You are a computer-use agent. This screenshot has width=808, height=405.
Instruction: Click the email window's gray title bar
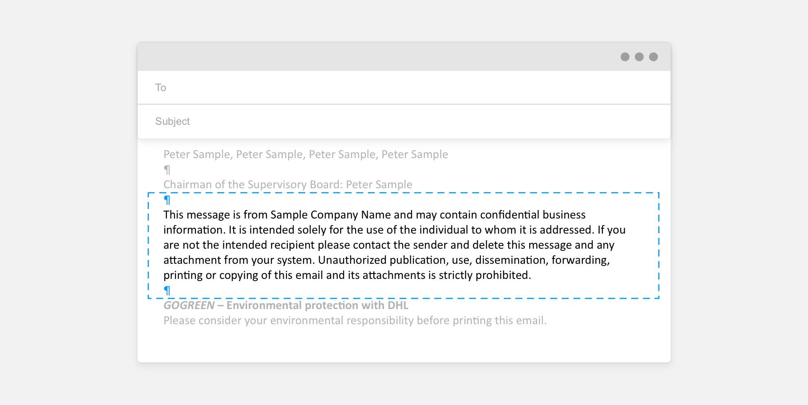pyautogui.click(x=377, y=57)
